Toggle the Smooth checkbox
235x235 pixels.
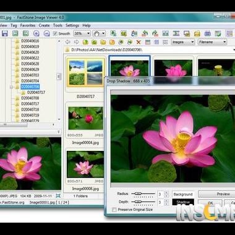pos(55,33)
